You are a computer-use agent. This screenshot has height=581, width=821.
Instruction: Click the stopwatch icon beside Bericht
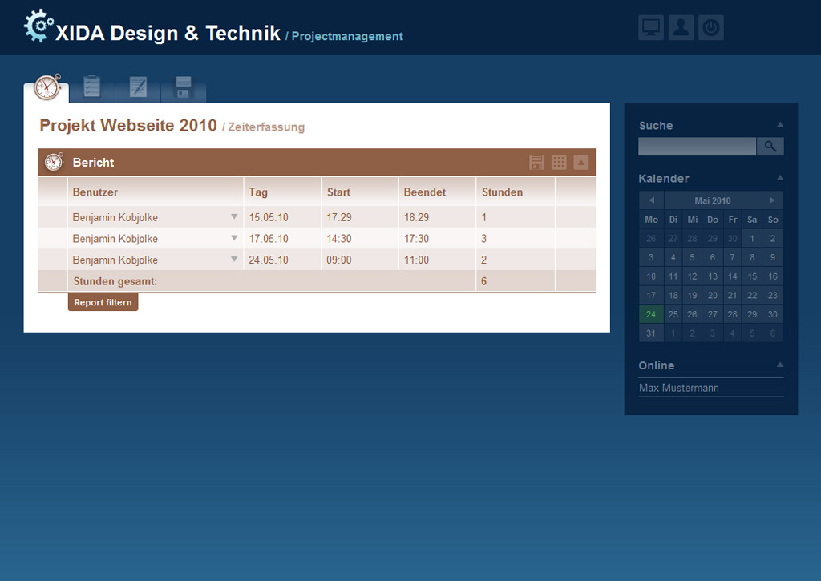click(x=54, y=162)
